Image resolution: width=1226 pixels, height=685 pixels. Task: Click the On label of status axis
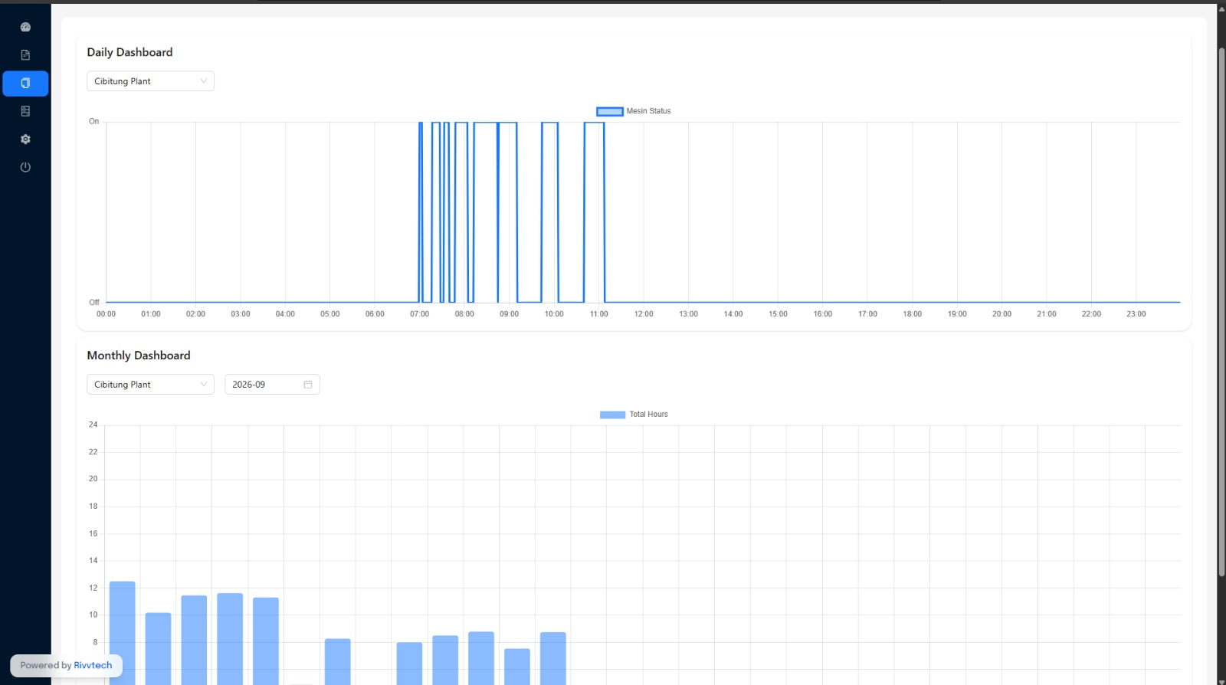(94, 121)
